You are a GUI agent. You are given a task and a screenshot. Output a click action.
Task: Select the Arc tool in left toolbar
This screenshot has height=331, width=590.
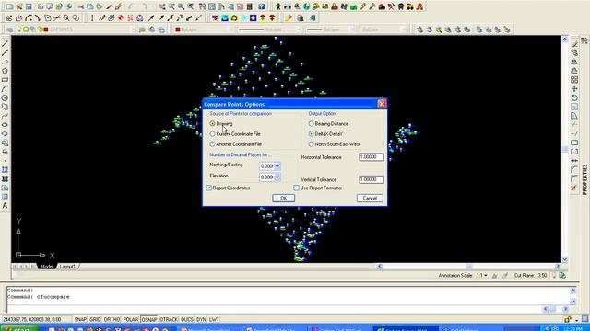click(x=5, y=89)
